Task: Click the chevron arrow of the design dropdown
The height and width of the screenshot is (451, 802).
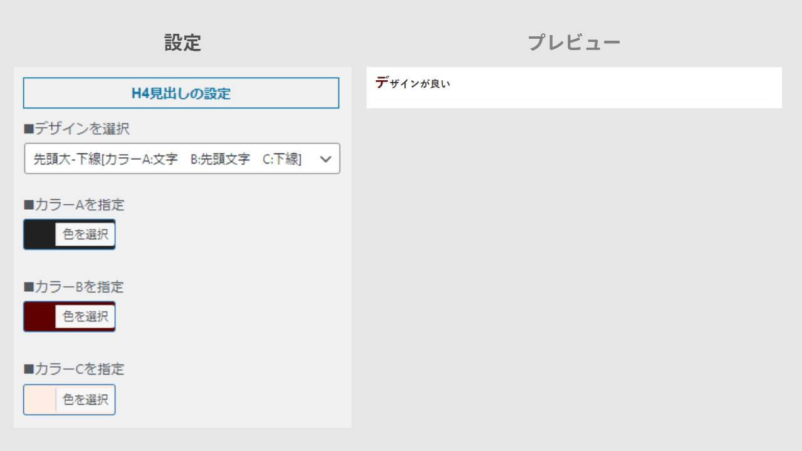Action: point(325,159)
